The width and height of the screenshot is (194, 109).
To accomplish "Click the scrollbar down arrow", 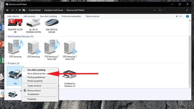I will [x=190, y=87].
